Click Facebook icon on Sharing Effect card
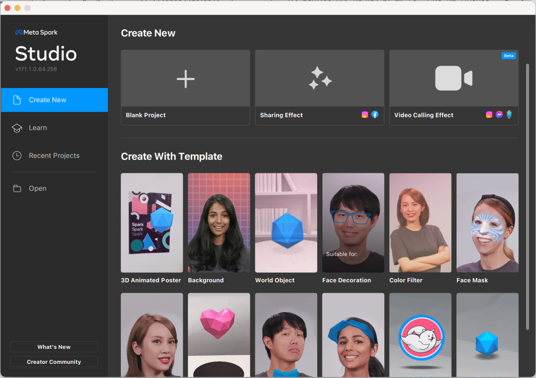Viewport: 536px width, 378px height. [375, 115]
